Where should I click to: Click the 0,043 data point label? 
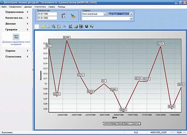coord(123,109)
